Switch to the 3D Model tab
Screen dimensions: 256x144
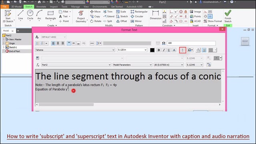[16, 7]
